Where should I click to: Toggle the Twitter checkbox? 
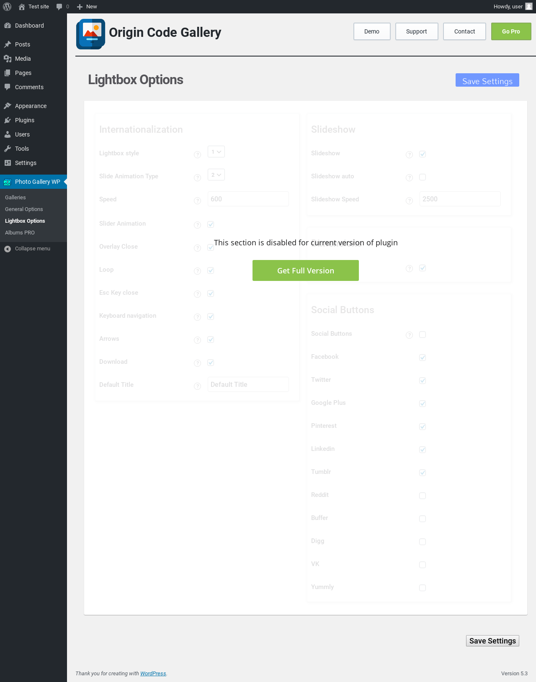tap(423, 381)
